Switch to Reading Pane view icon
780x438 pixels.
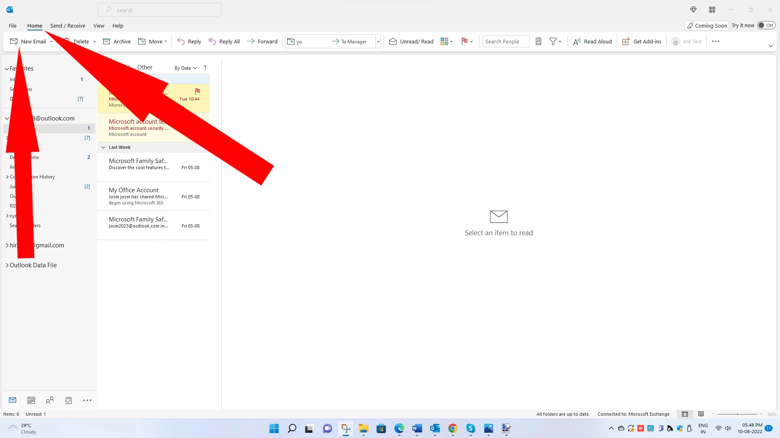click(x=701, y=414)
